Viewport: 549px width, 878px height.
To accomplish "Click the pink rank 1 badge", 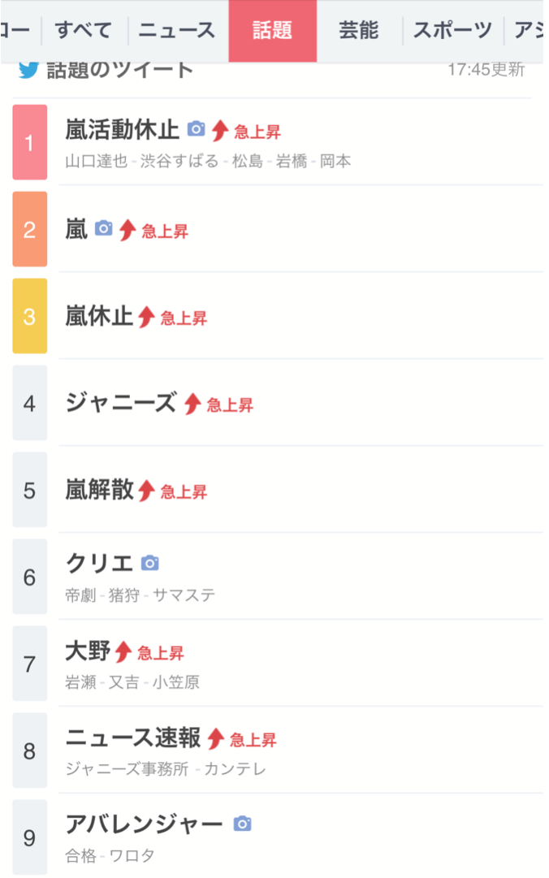I will click(x=30, y=142).
